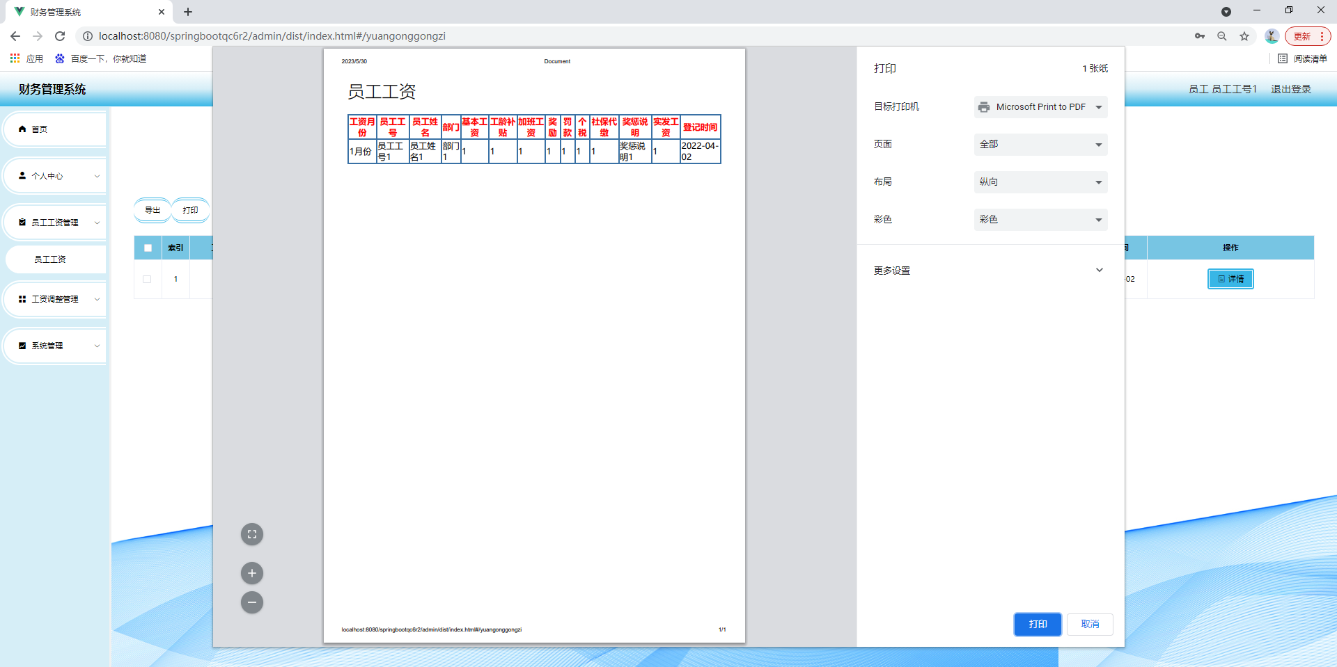1337x667 pixels.
Task: Click the blue 打印 button to print
Action: click(1038, 625)
